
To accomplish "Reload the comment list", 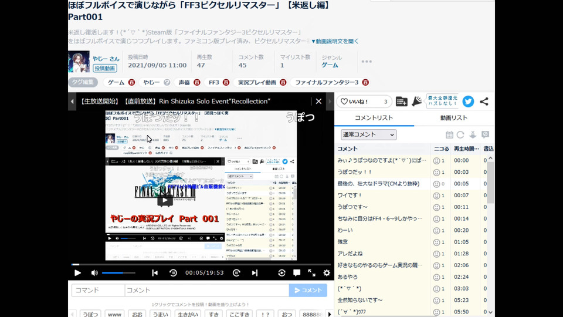I will tap(460, 135).
